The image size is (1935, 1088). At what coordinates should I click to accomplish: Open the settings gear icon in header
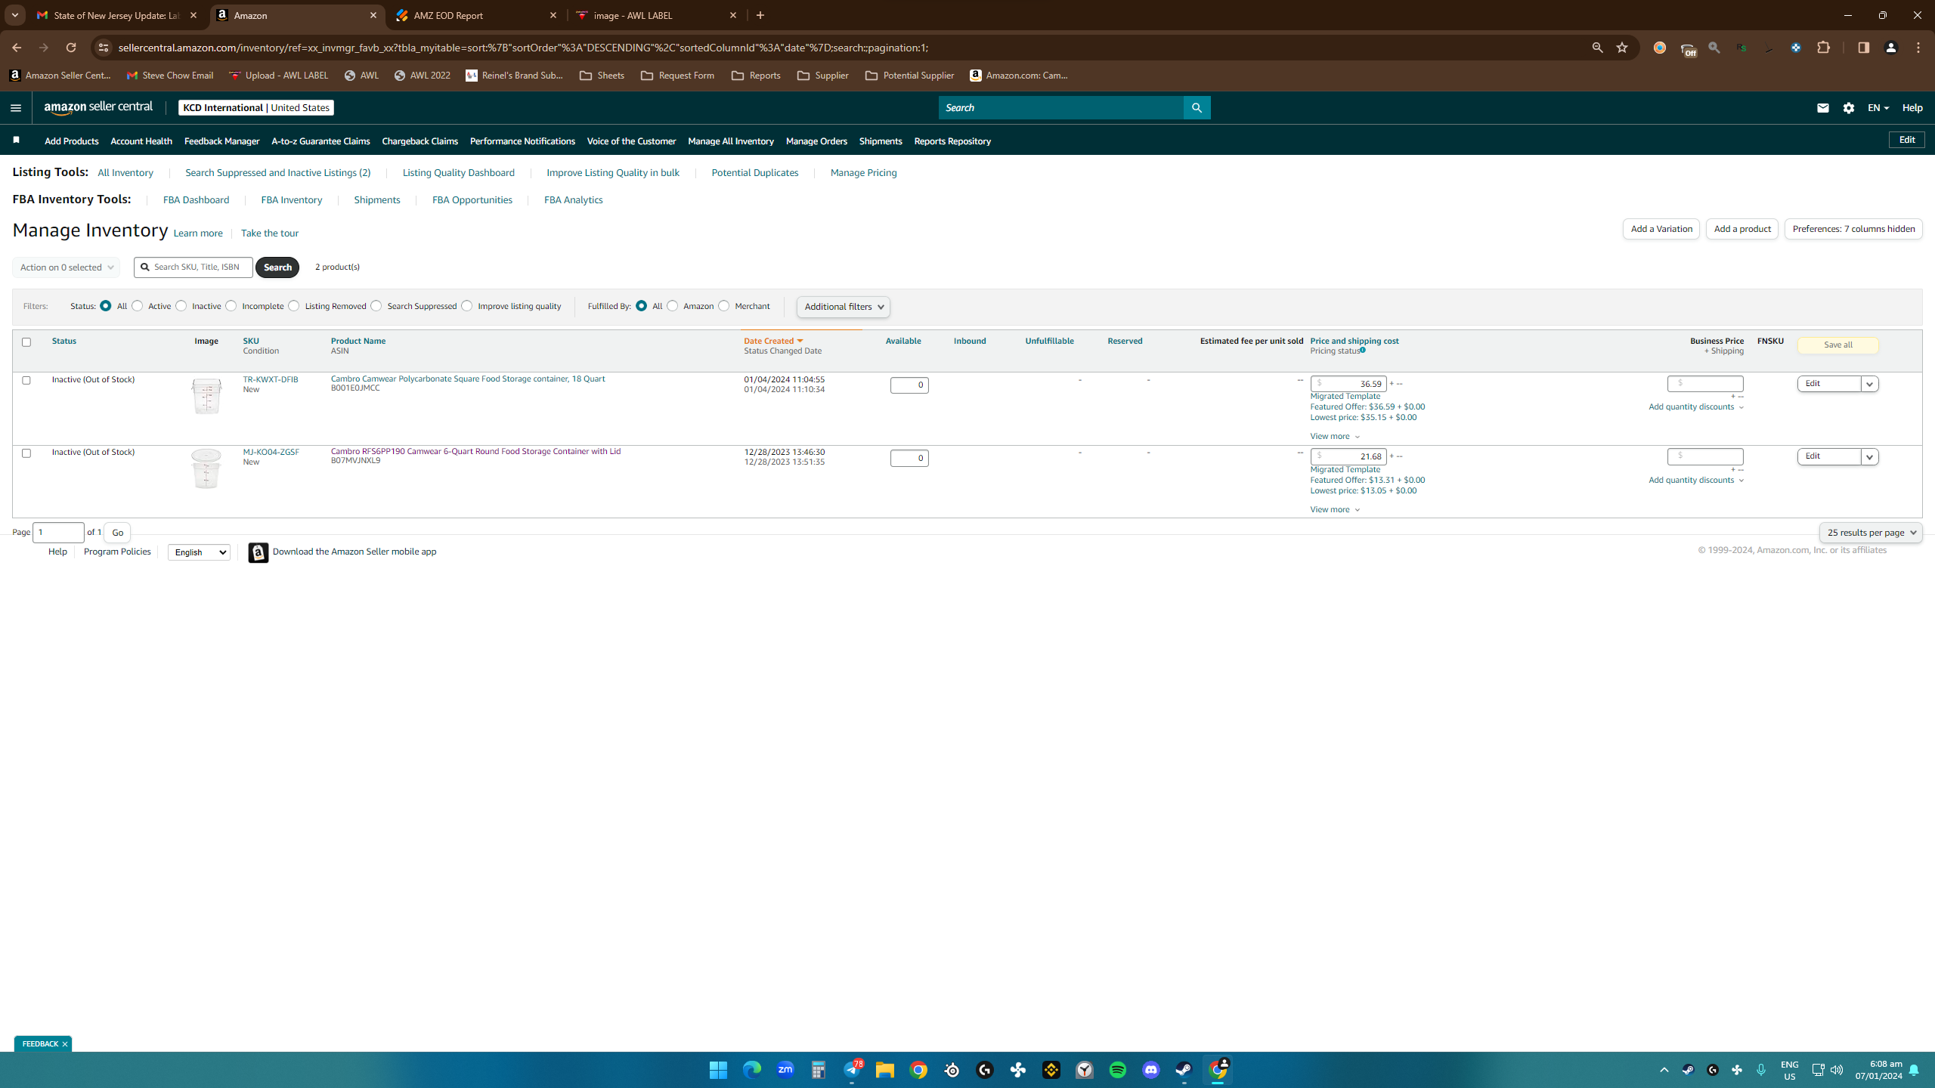[x=1849, y=108]
